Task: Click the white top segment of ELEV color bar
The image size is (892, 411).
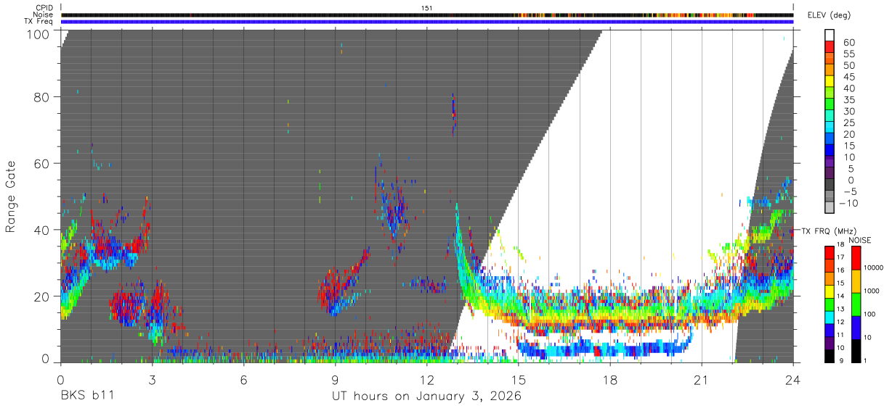Action: (830, 35)
